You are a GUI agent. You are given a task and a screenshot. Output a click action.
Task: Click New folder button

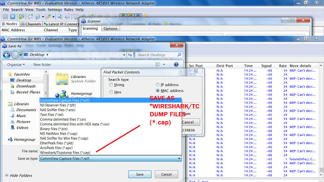(x=42, y=64)
